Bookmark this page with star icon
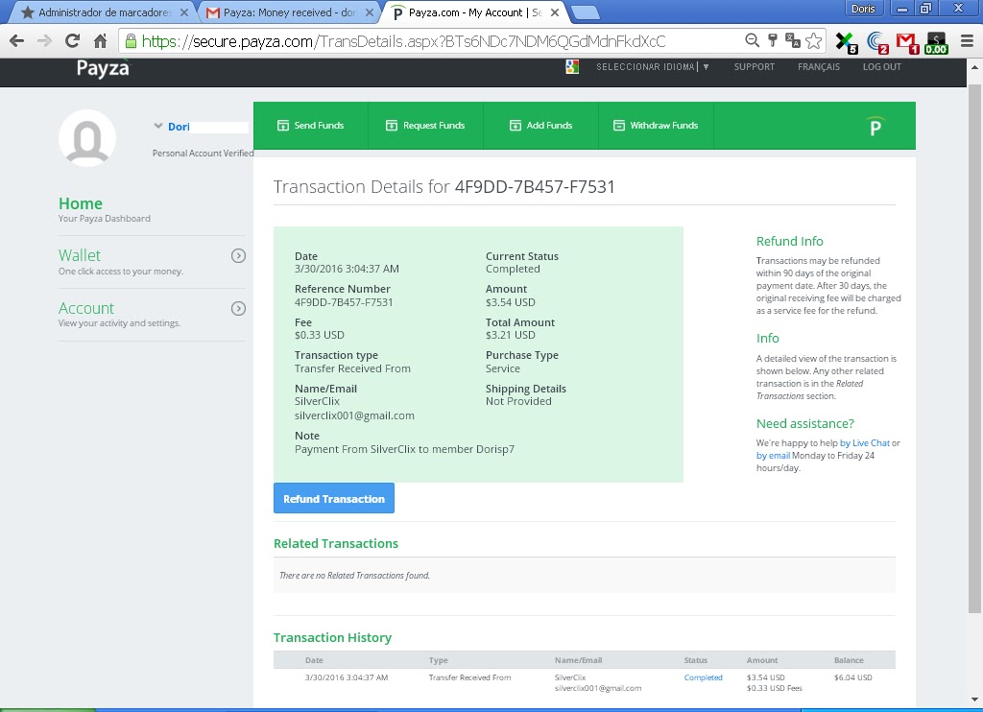 814,40
